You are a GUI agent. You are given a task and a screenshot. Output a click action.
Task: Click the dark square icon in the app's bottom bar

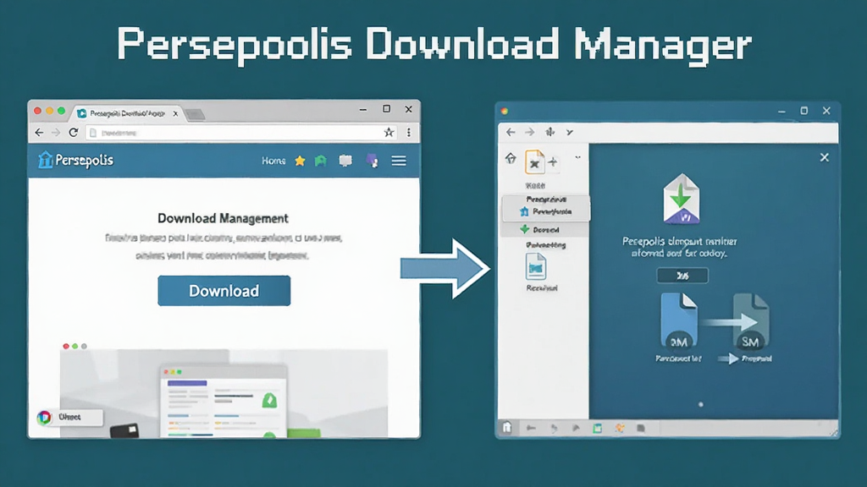[x=641, y=429]
